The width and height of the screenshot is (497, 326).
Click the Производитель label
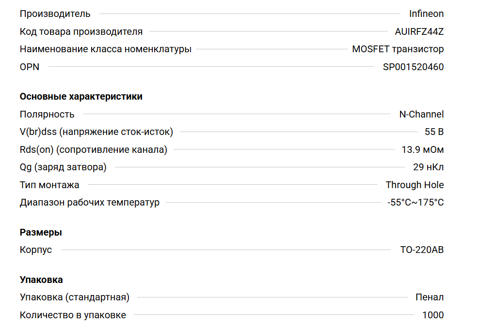tap(55, 14)
